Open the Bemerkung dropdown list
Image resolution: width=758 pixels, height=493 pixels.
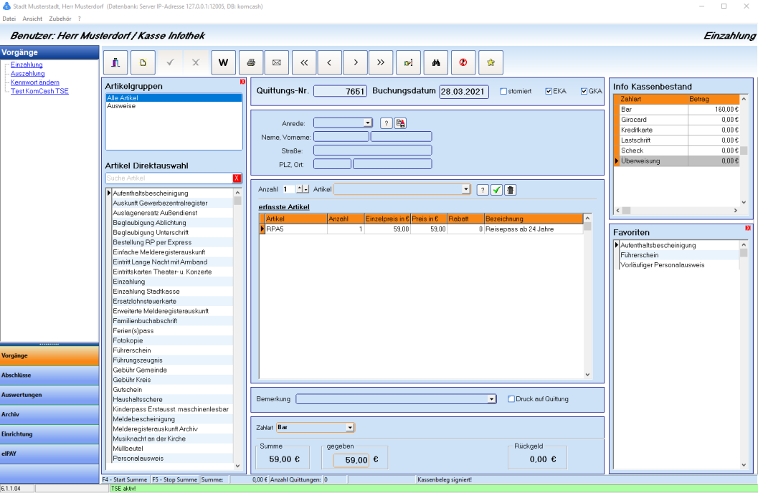click(491, 399)
